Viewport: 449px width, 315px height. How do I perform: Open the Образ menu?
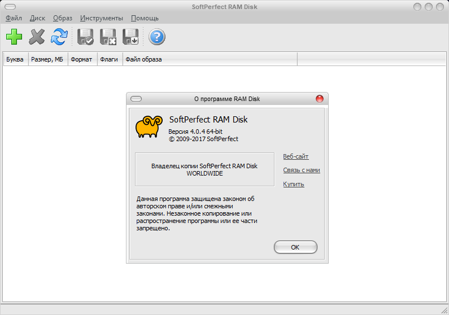63,18
